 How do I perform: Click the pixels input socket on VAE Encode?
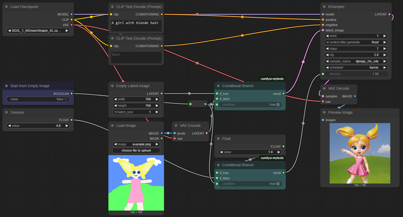pyautogui.click(x=174, y=133)
